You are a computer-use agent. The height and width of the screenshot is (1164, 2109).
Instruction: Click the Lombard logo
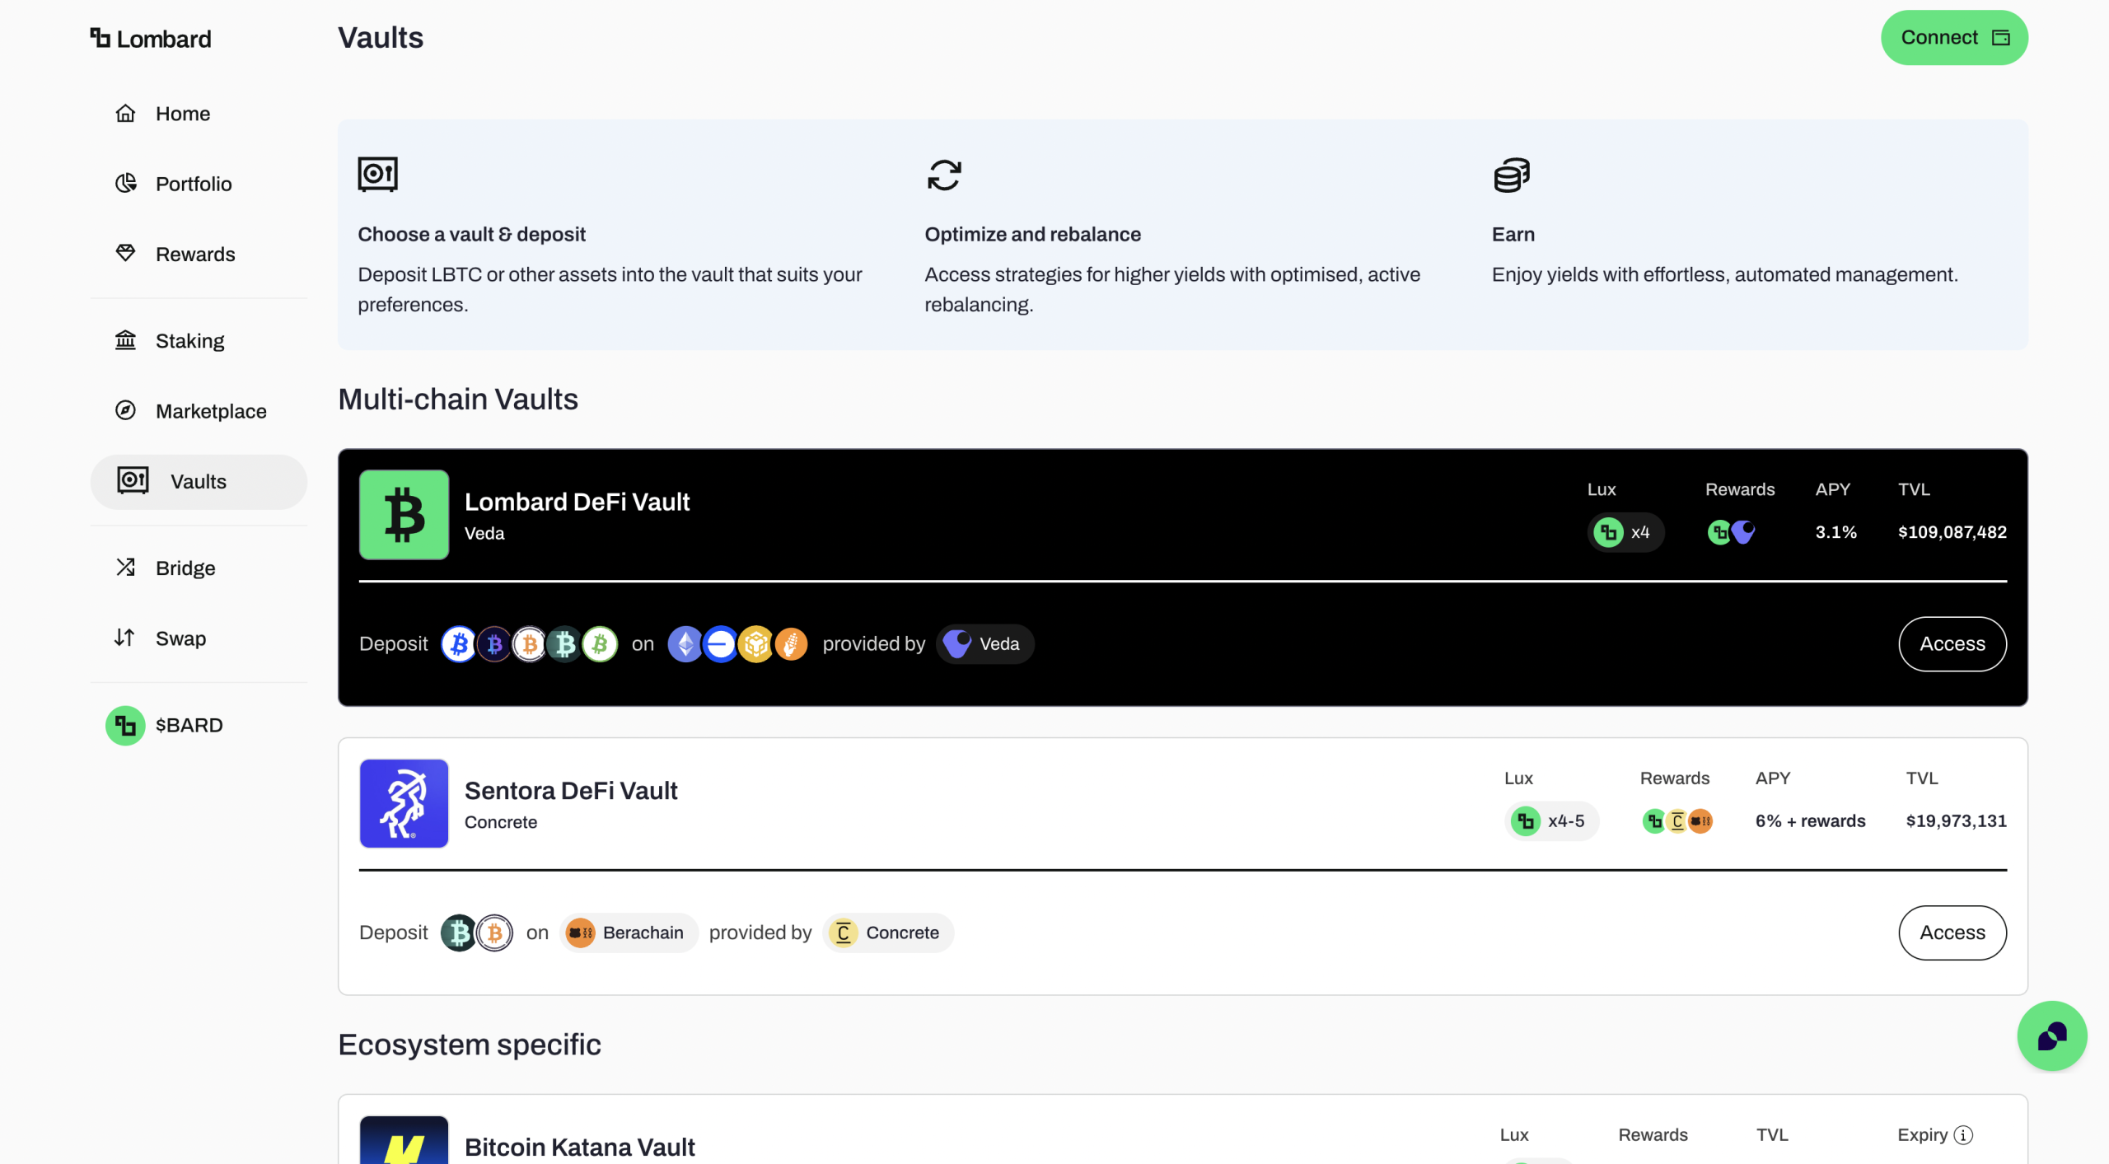pyautogui.click(x=151, y=39)
